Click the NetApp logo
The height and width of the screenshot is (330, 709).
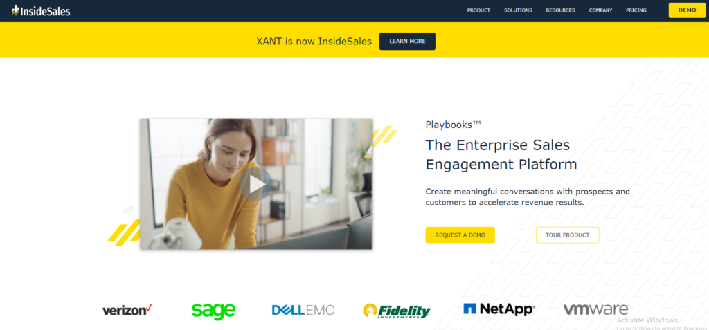click(x=499, y=309)
